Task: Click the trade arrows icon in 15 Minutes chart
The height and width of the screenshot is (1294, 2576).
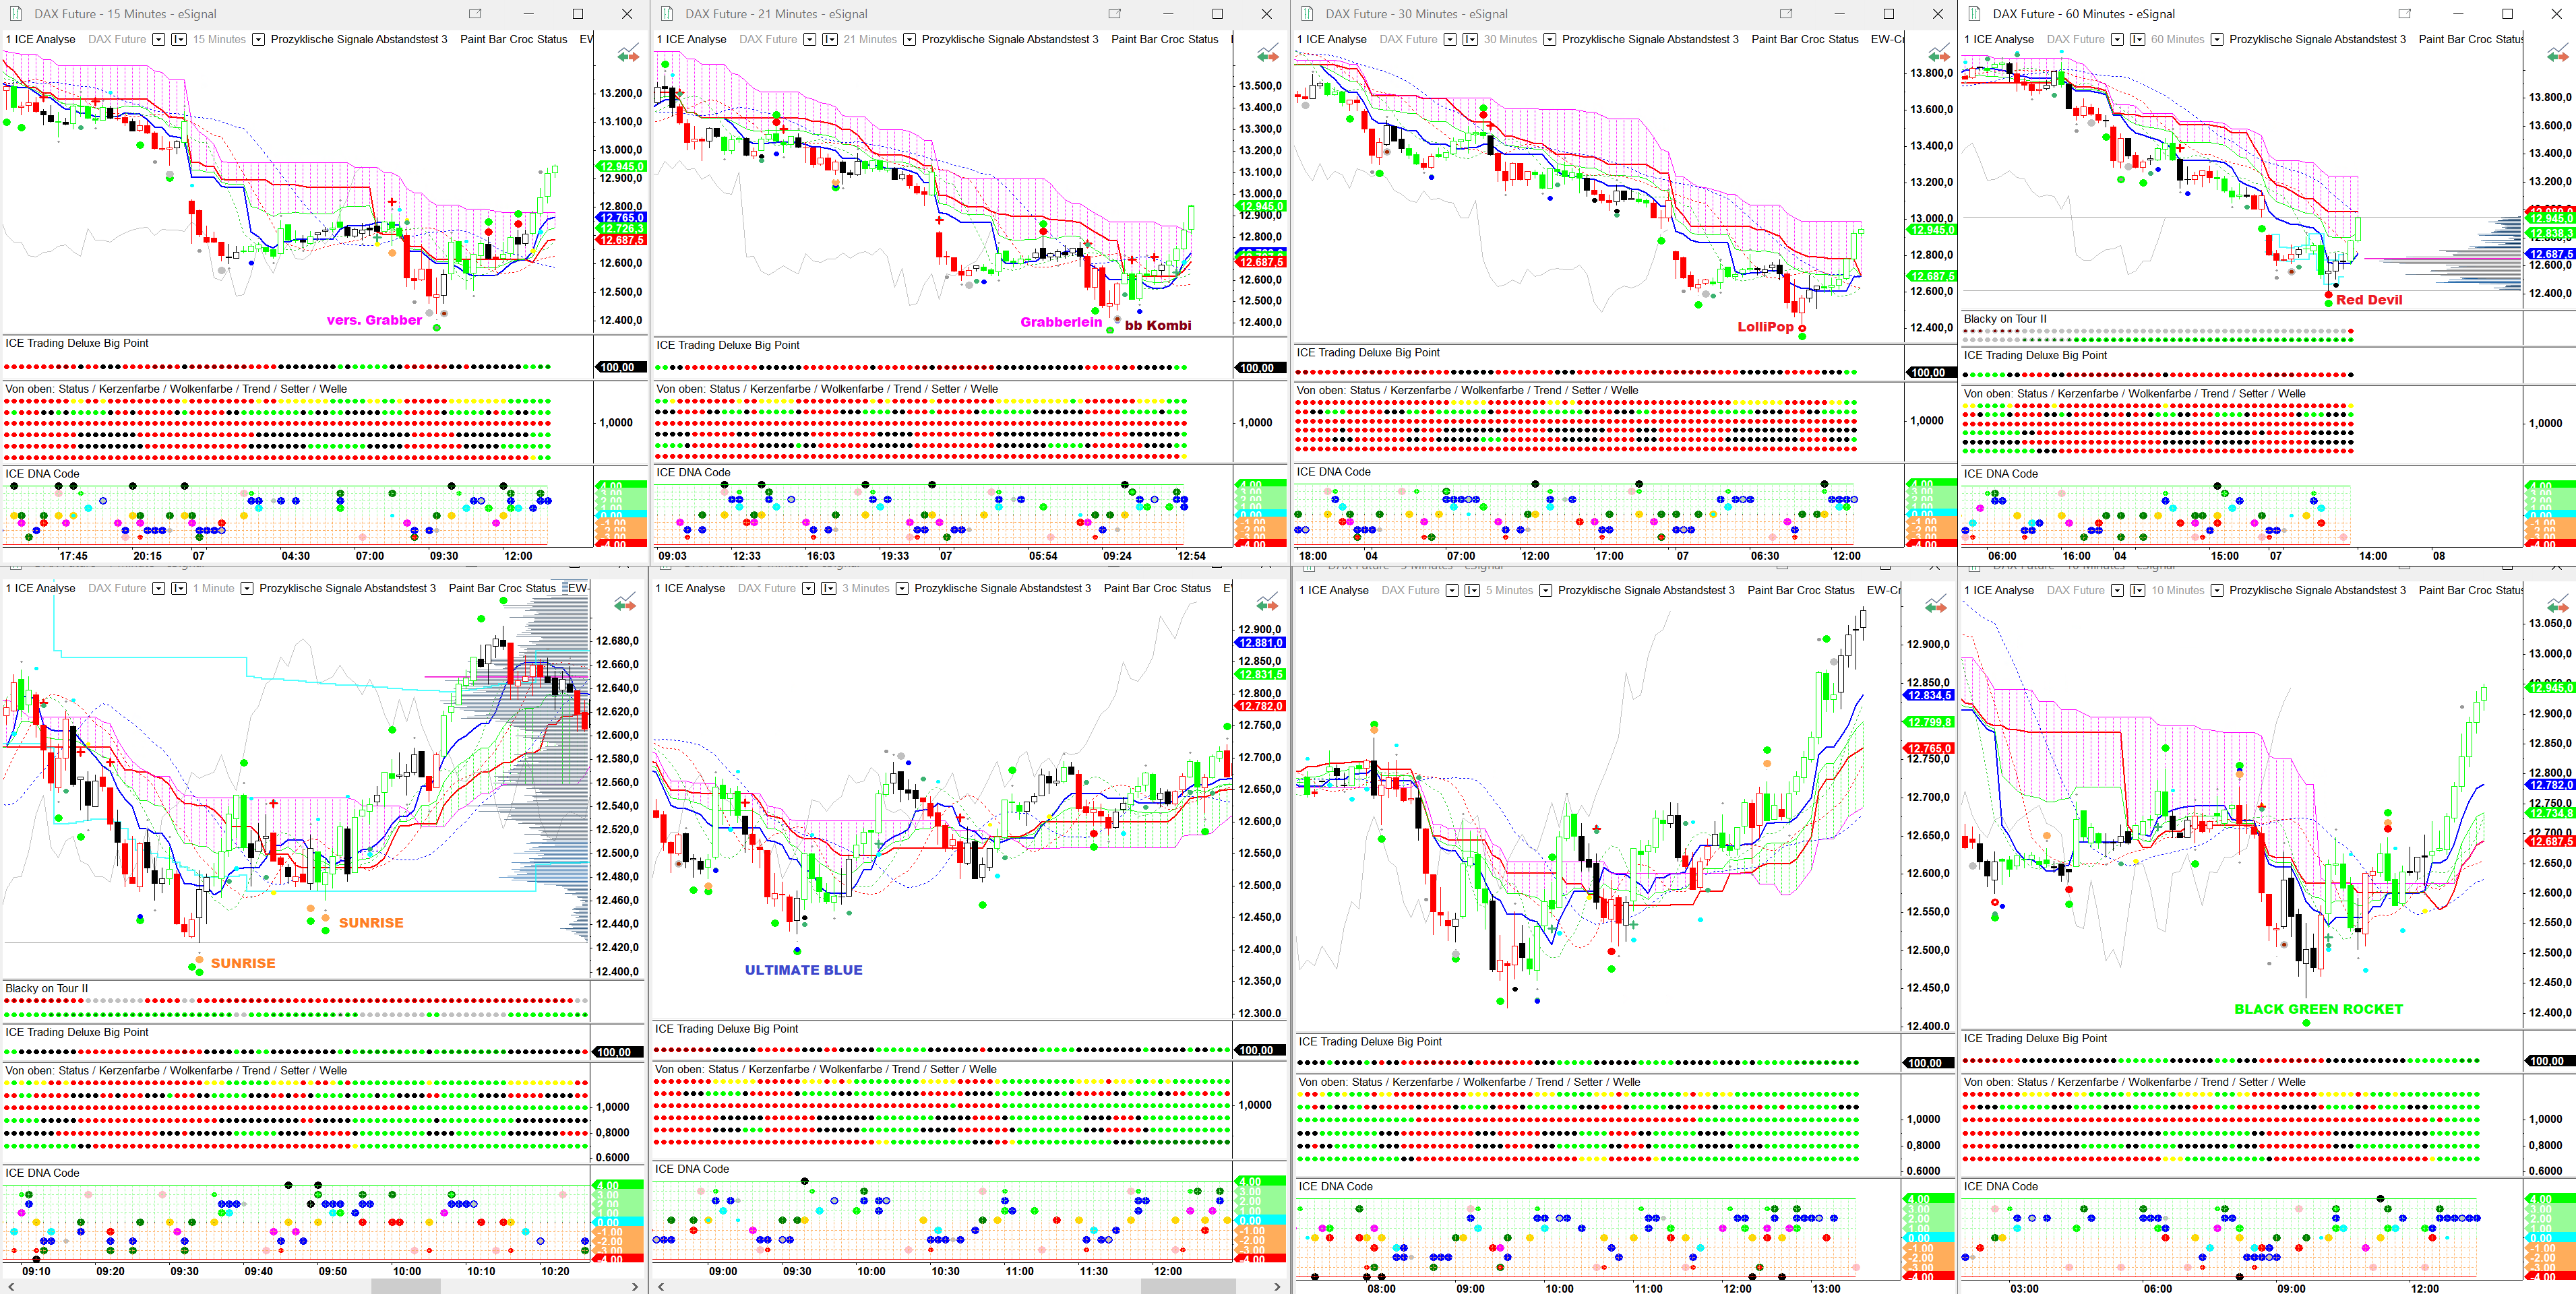Action: [628, 54]
